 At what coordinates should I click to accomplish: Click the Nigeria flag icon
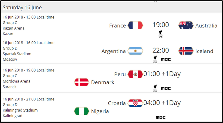(81, 111)
